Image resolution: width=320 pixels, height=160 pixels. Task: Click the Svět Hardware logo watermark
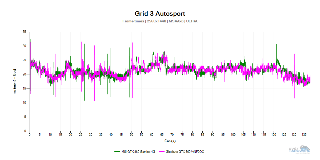point(299,150)
